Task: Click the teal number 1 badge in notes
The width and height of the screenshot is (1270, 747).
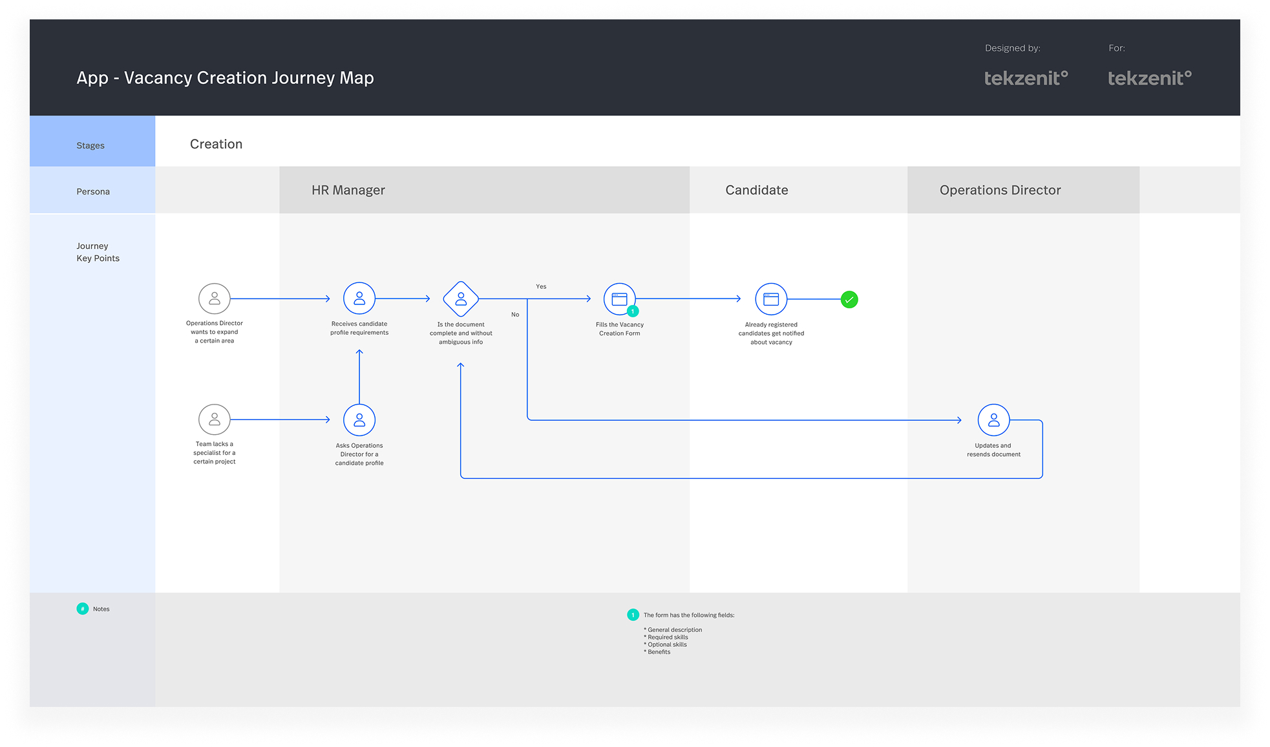Action: point(633,615)
